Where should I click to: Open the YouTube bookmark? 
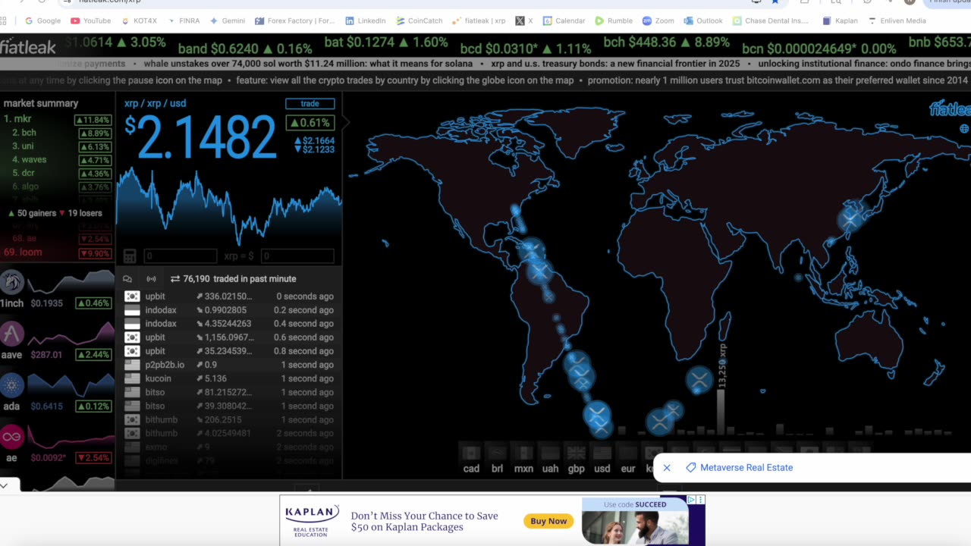coord(90,20)
